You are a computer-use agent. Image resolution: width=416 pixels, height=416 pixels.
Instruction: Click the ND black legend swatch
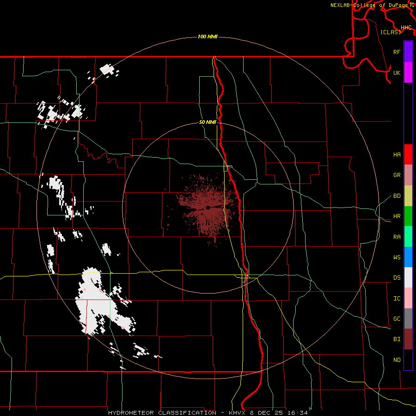(408, 360)
